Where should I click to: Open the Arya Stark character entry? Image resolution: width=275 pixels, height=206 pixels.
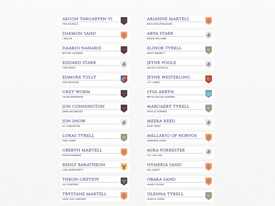(x=180, y=36)
